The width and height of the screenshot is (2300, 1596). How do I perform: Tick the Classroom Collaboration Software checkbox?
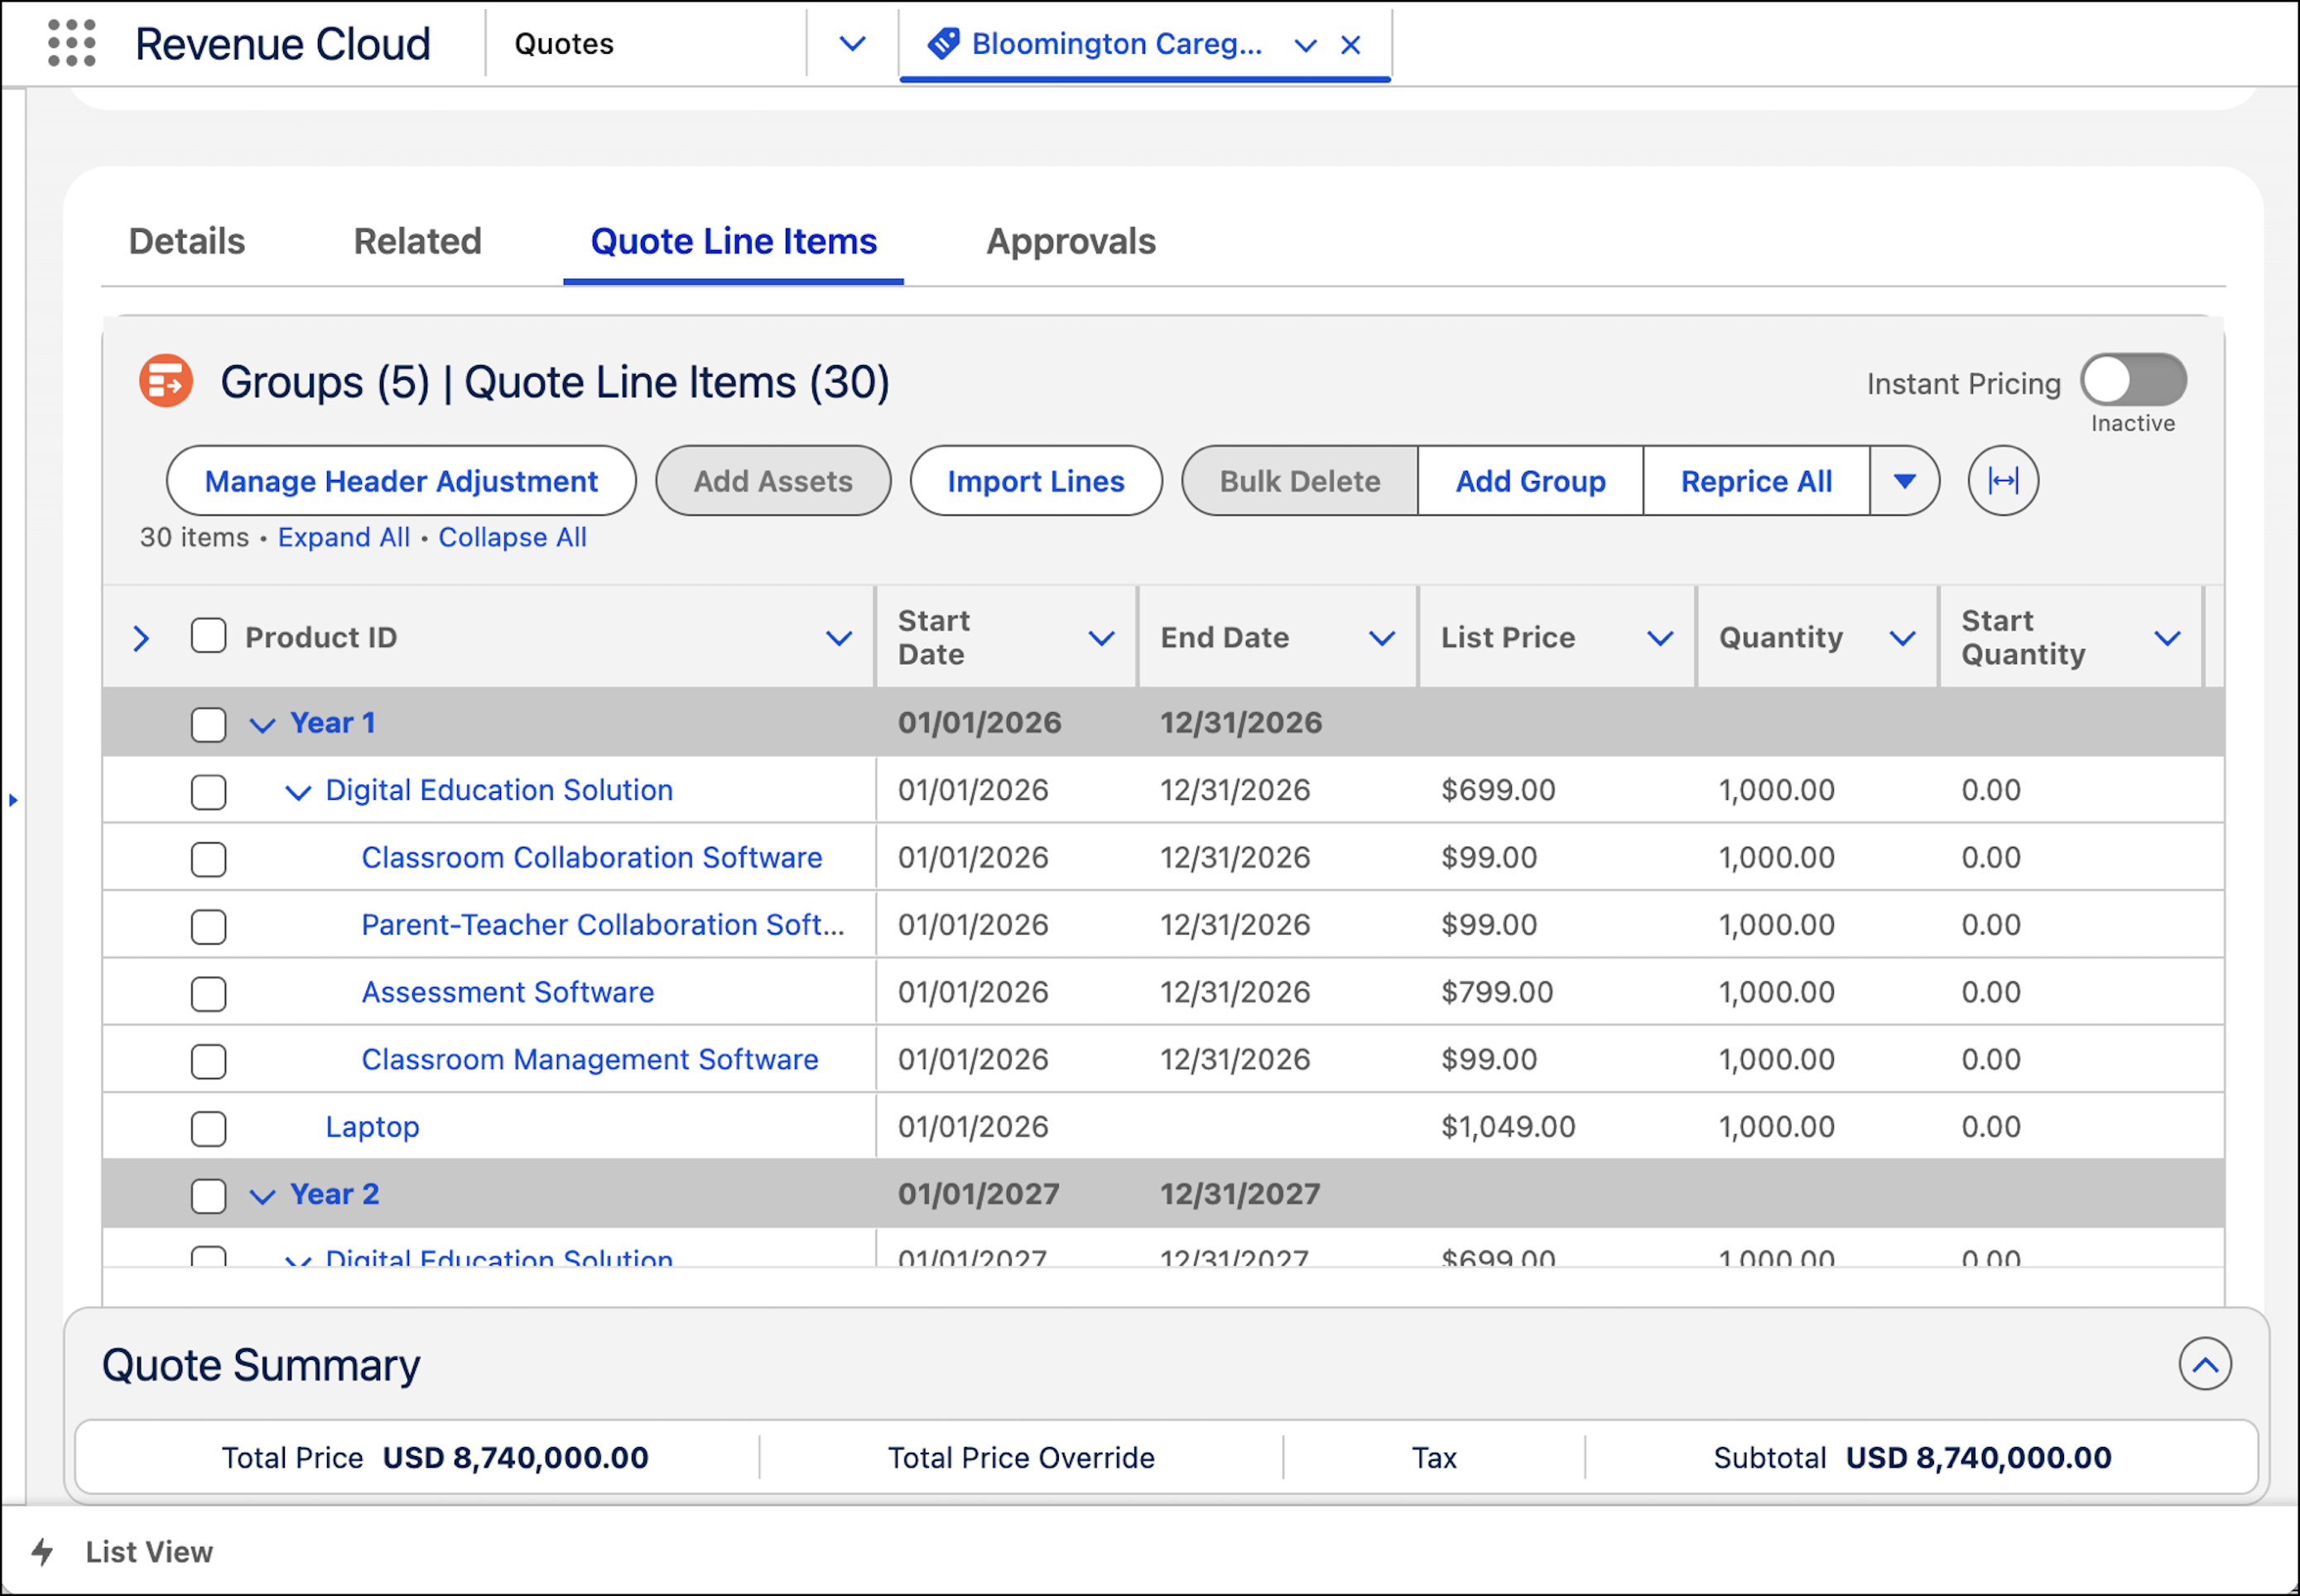tap(208, 859)
